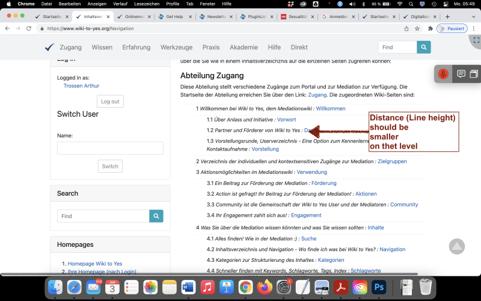Viewport: 481px width, 301px height.
Task: Reload the page with the refresh icon
Action: pyautogui.click(x=29, y=28)
